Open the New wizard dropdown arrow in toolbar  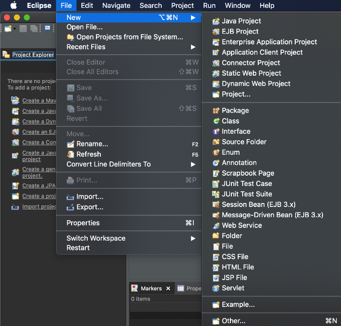tap(15, 28)
